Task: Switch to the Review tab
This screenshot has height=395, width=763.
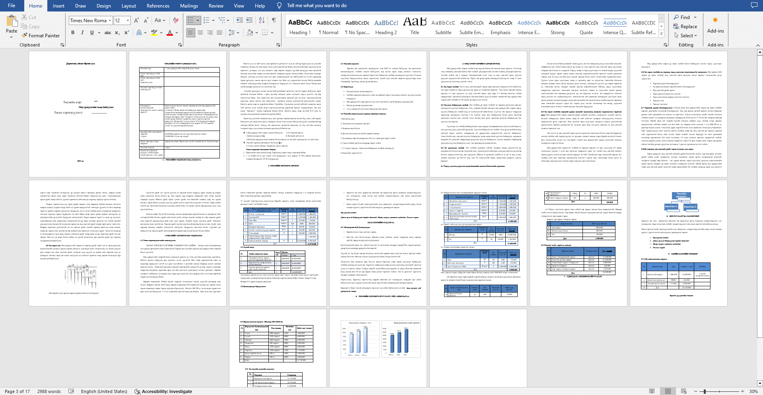Action: (216, 6)
